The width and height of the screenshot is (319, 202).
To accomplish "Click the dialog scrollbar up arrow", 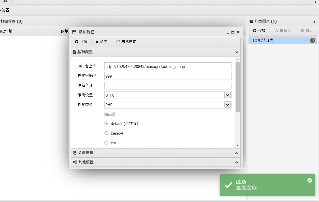I will pyautogui.click(x=238, y=60).
